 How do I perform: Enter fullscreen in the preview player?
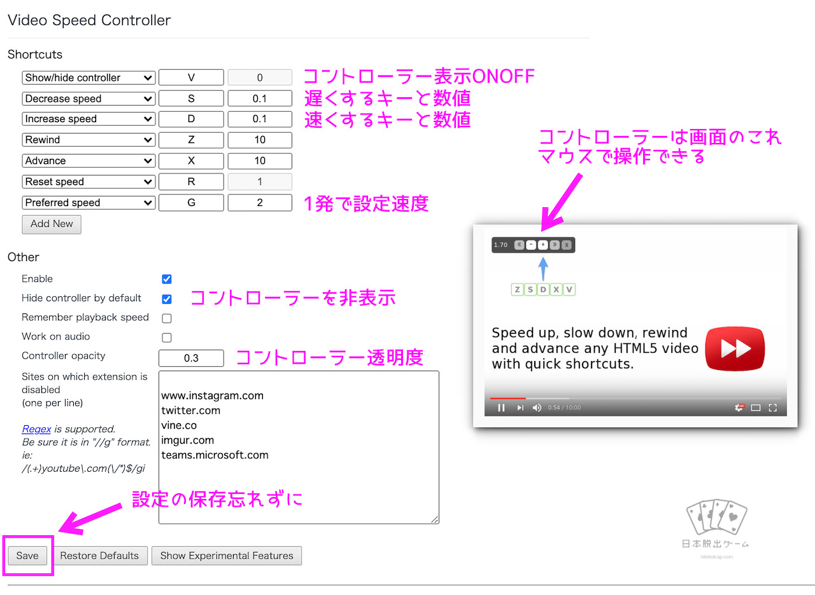(x=773, y=407)
